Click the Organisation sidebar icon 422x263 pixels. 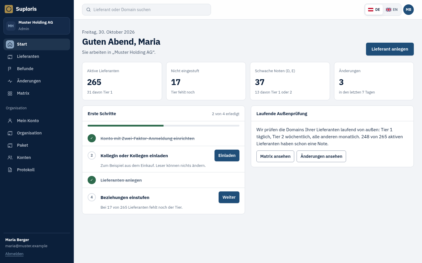pos(10,133)
